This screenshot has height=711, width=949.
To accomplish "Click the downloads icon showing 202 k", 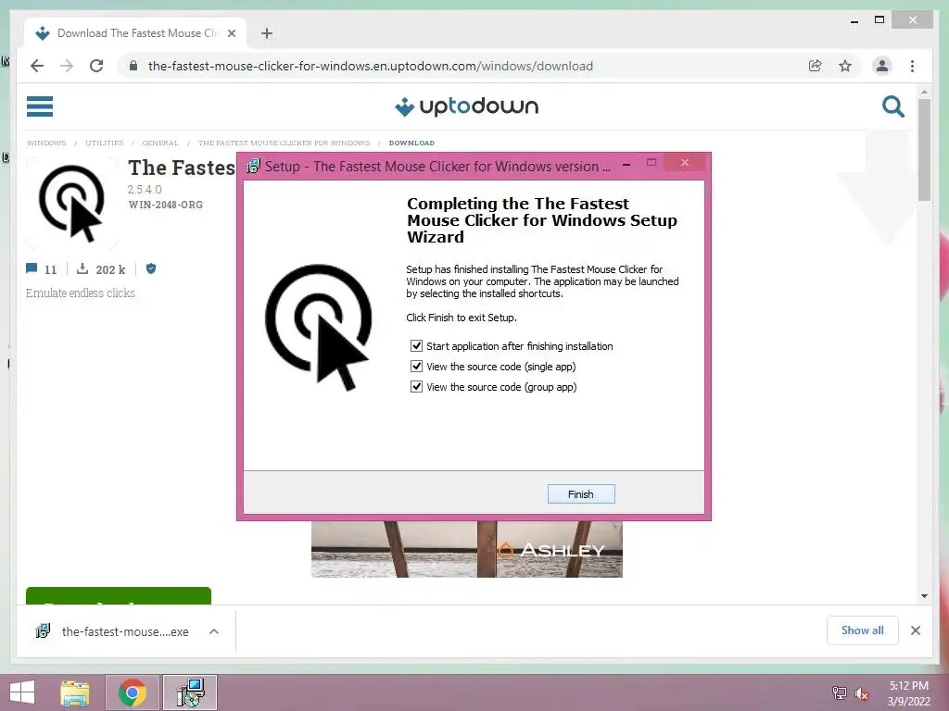I will 82,268.
